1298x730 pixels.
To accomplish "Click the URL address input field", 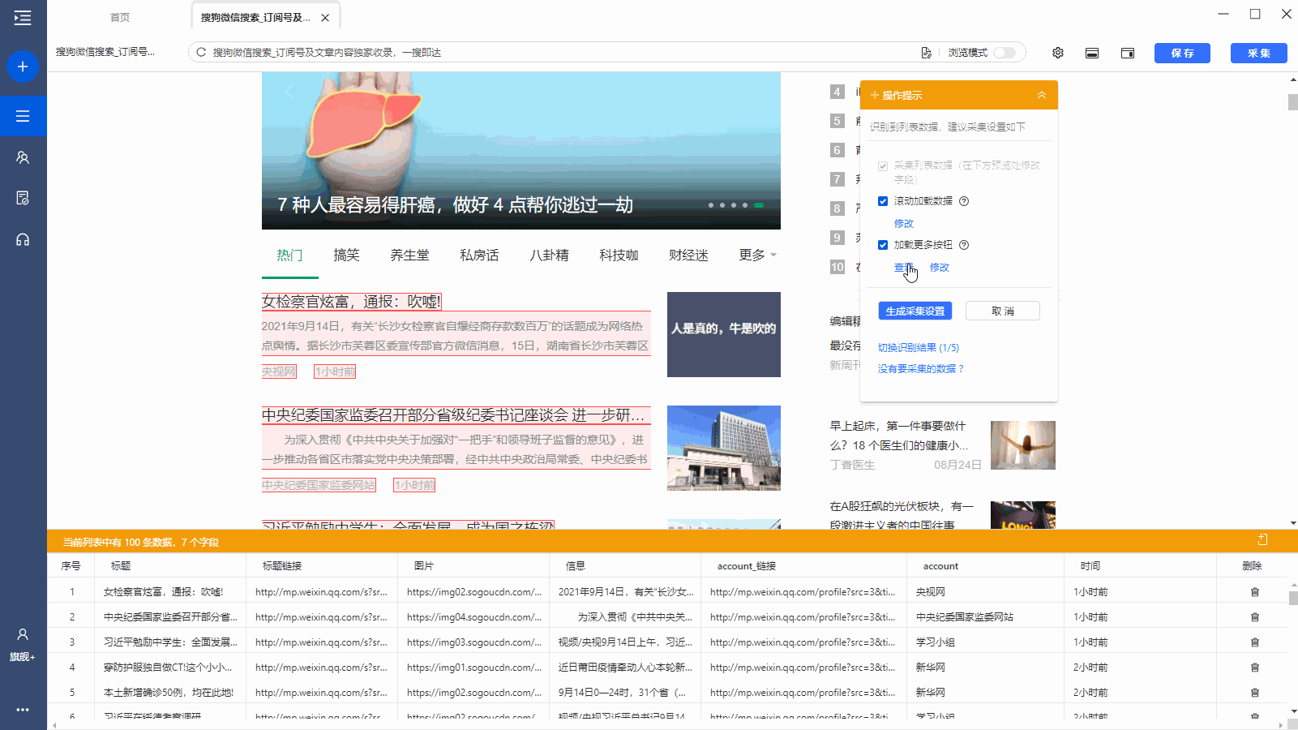I will coord(559,53).
